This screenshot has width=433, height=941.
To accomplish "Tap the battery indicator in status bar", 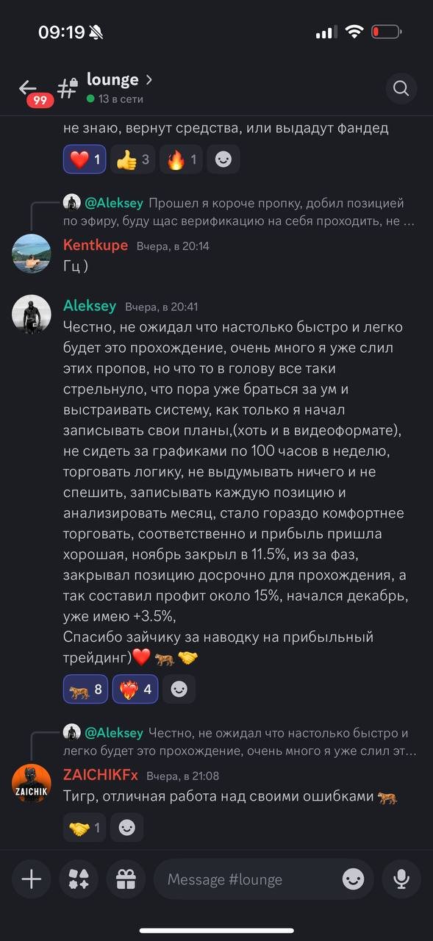I will point(385,31).
